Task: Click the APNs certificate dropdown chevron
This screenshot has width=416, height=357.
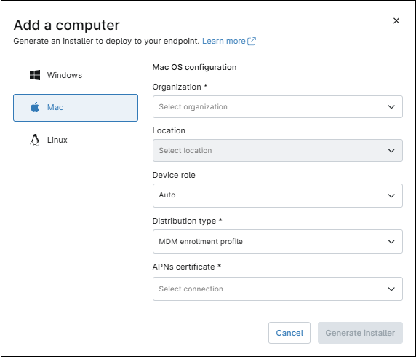Action: pos(391,289)
